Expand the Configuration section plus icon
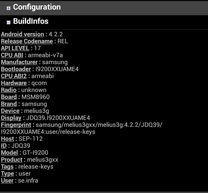Viewport: 208px width, 193px height. tap(9, 8)
